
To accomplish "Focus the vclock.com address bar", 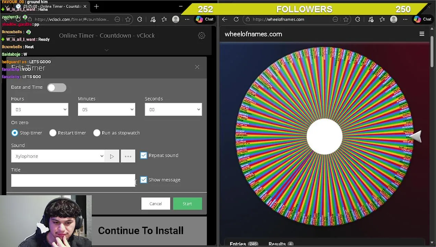I will [72, 19].
